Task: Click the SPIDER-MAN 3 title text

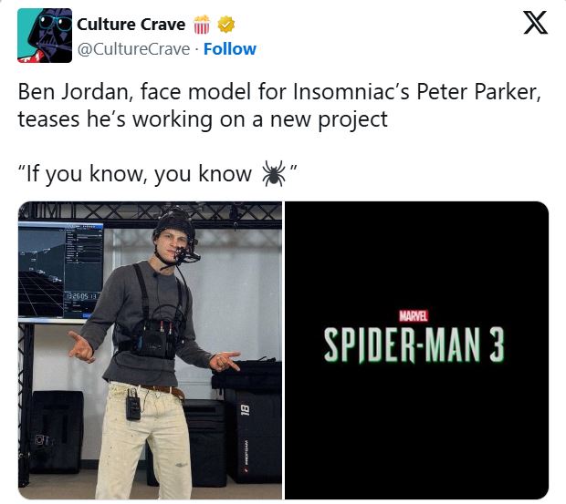Action: pos(414,345)
